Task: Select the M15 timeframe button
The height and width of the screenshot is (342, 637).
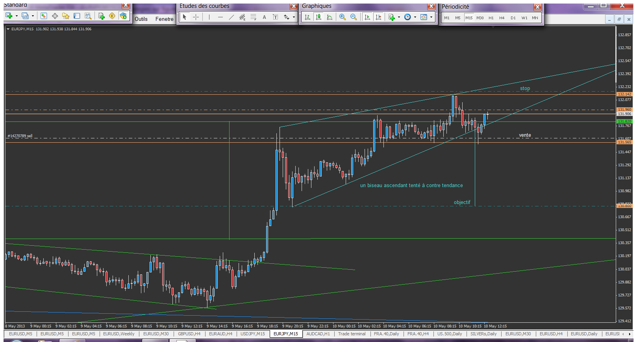Action: (x=469, y=18)
